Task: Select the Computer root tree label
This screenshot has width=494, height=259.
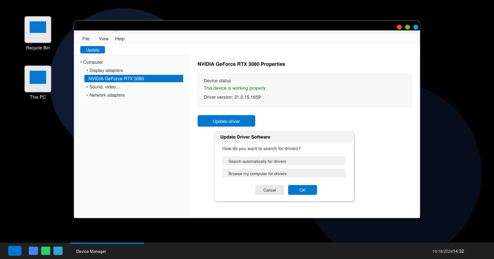Action: 93,62
